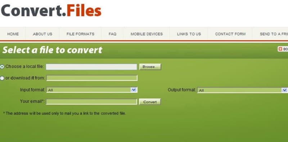Click the Your email label
The image size is (288, 142).
tap(32, 101)
